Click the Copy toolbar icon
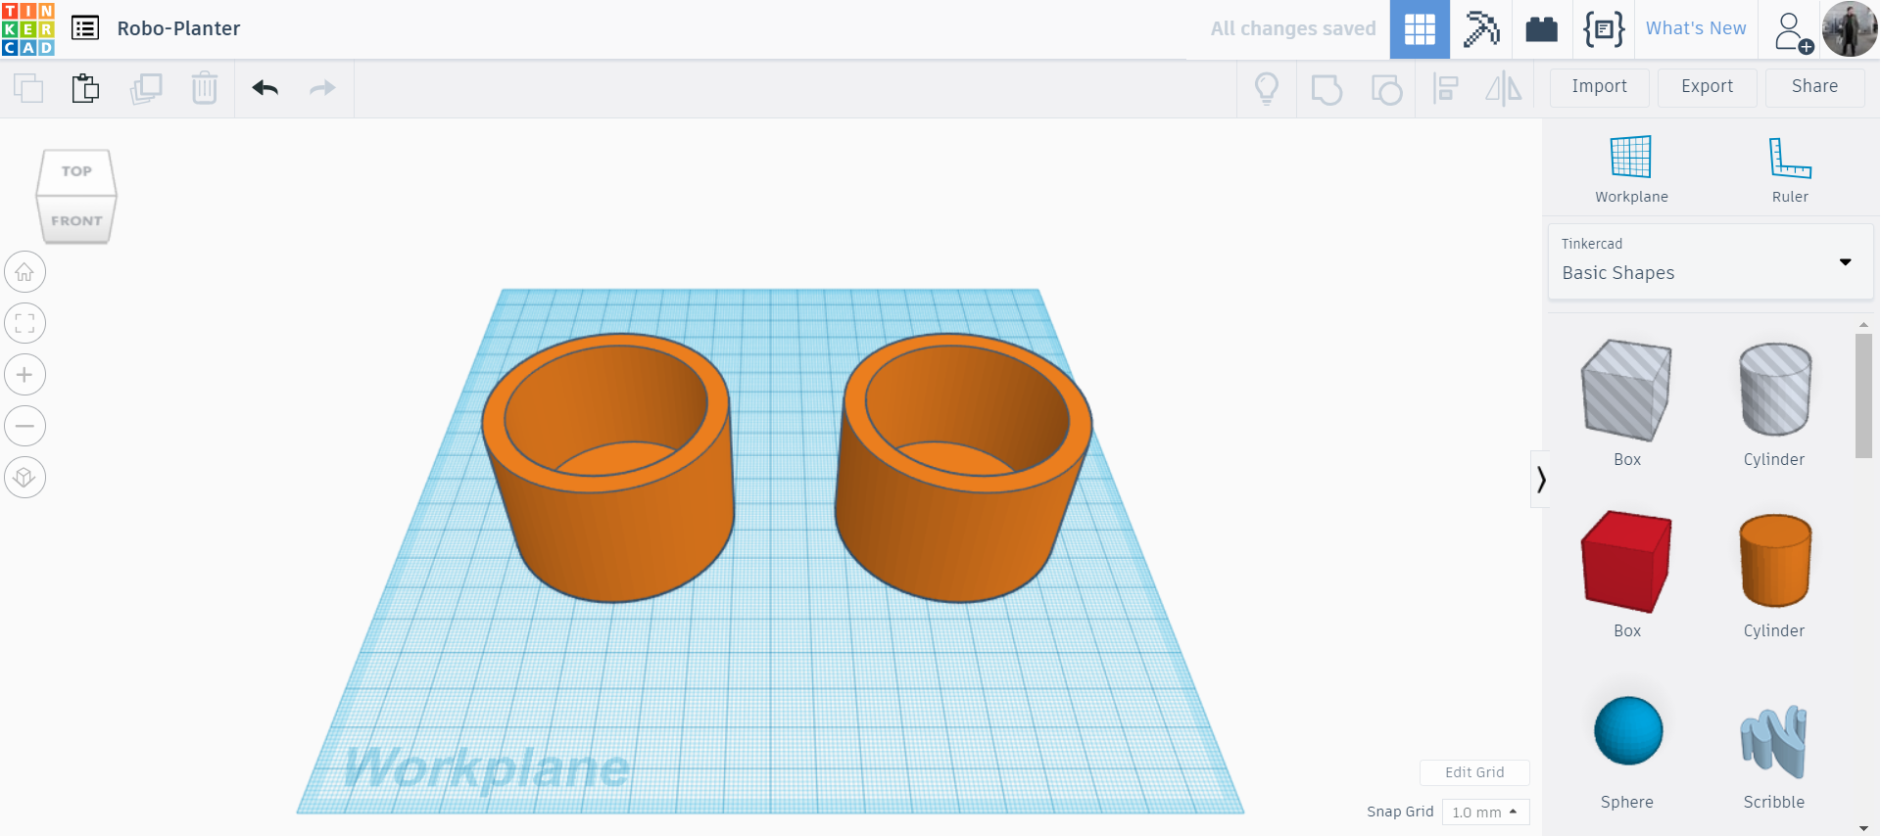The height and width of the screenshot is (836, 1881). (28, 88)
